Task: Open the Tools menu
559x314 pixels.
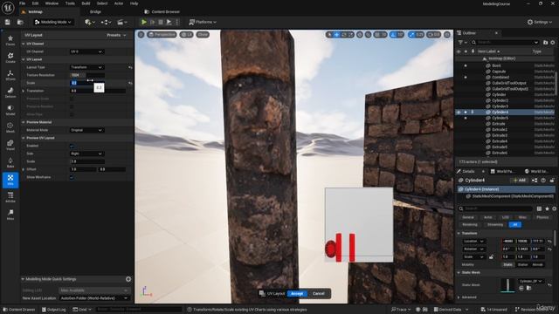Action: [x=70, y=3]
